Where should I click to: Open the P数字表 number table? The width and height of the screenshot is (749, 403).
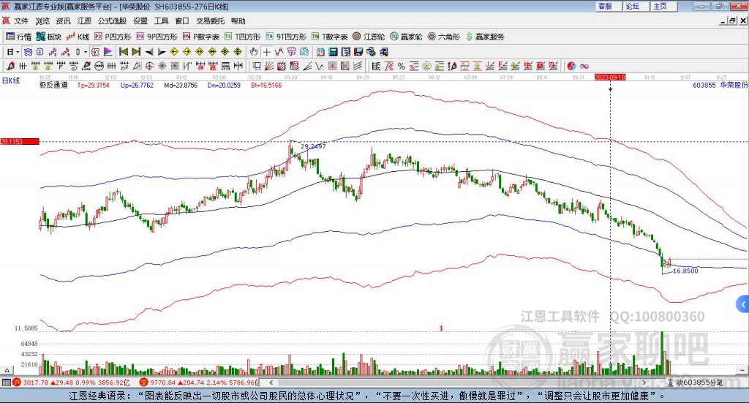200,37
